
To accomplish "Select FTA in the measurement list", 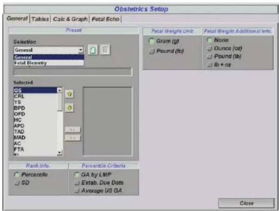I will click(35, 149).
